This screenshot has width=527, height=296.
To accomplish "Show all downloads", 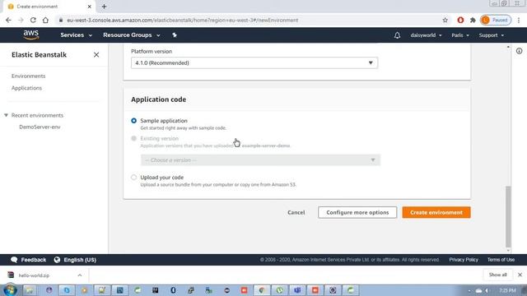I will [x=497, y=275].
